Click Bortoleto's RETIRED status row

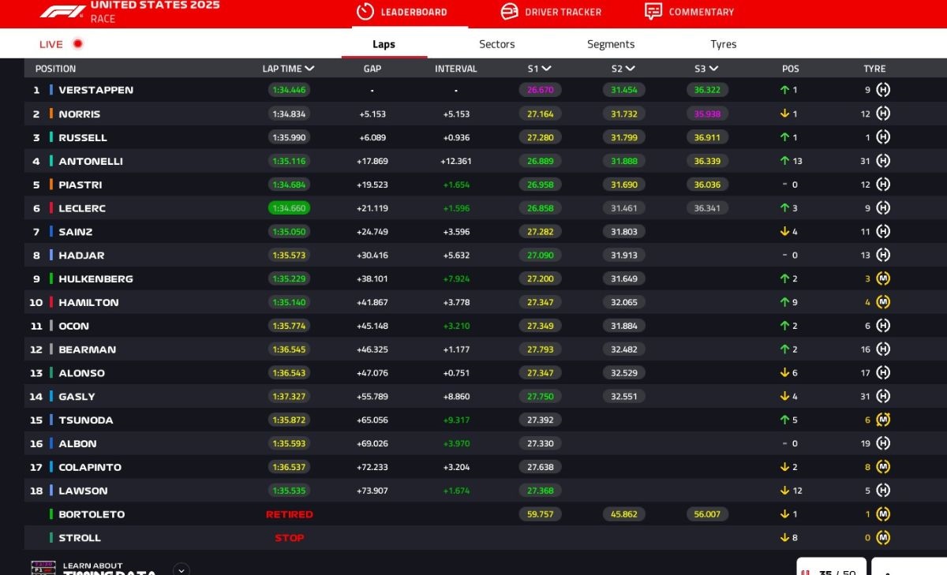point(289,514)
